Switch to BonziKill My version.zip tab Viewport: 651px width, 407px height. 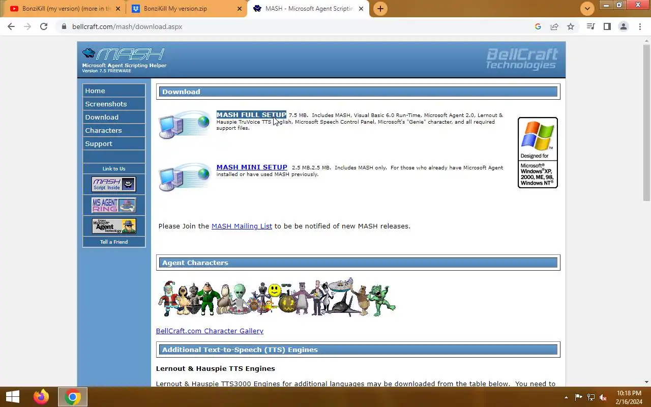point(186,9)
